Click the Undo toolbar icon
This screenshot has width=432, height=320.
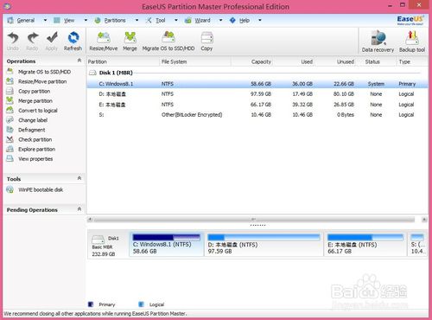point(13,42)
